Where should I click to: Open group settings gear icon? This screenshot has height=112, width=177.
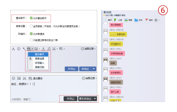coord(156,20)
